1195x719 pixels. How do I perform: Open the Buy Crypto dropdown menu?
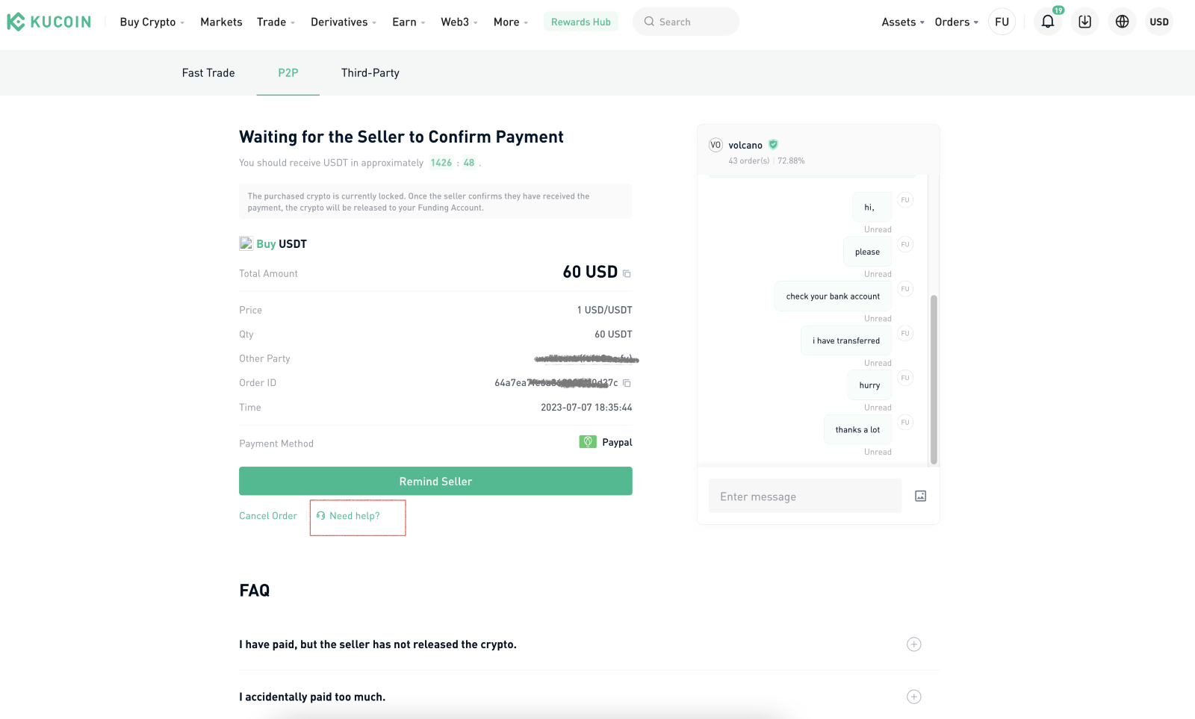(152, 22)
